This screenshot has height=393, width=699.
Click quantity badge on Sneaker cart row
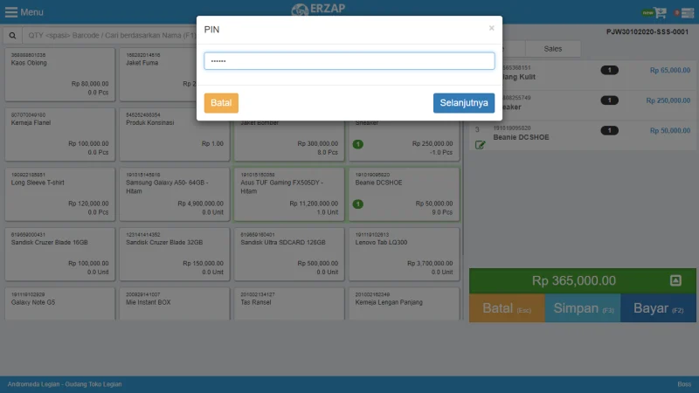pyautogui.click(x=609, y=100)
